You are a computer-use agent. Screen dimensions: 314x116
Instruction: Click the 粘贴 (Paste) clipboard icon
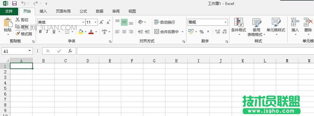pyautogui.click(x=8, y=22)
